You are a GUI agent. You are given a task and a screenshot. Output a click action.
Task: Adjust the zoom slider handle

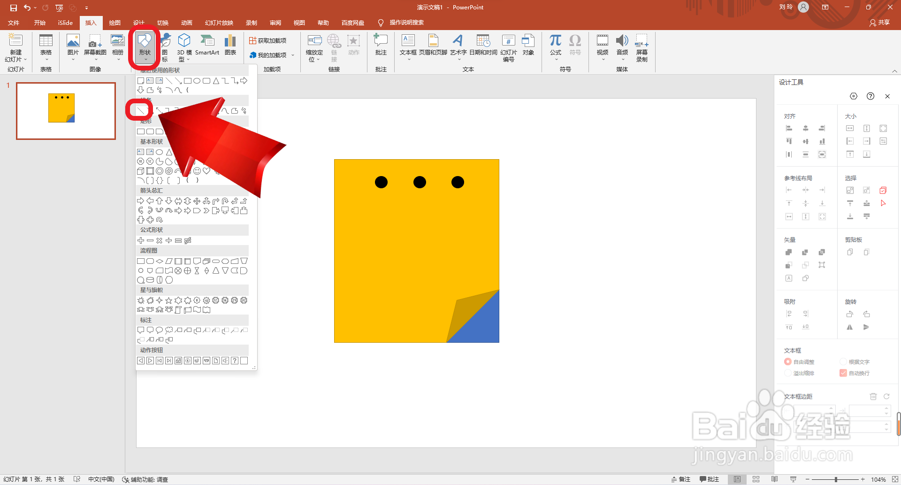836,479
